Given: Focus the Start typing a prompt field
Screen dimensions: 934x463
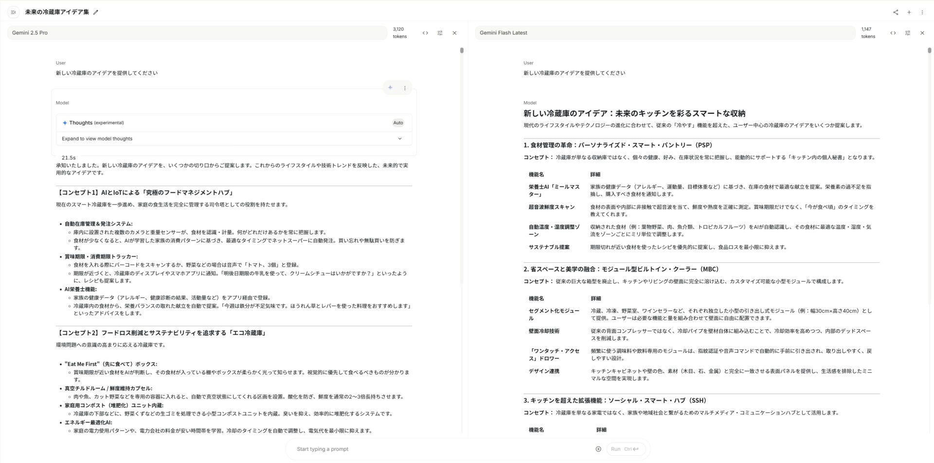Looking at the screenshot, I should coord(438,449).
